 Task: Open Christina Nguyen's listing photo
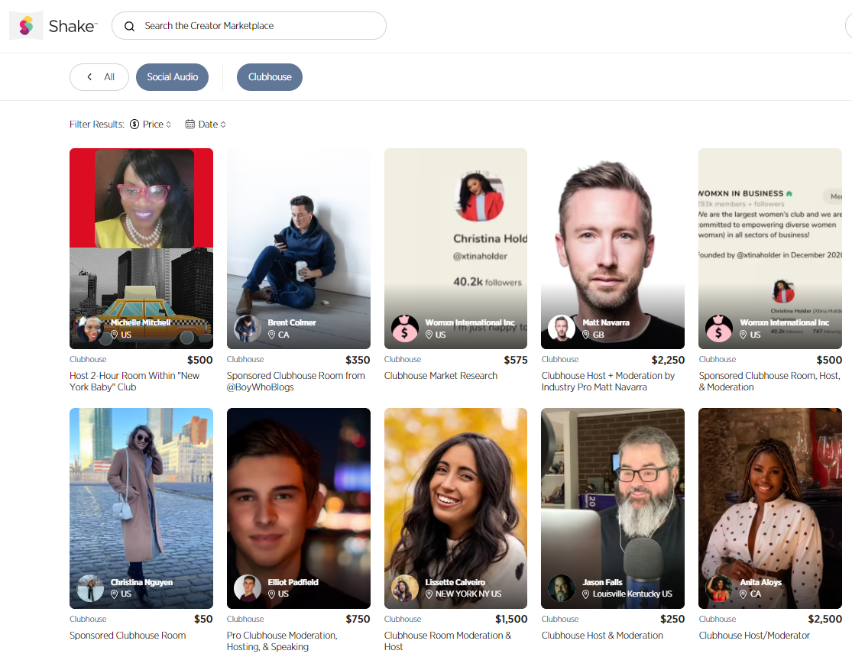141,508
